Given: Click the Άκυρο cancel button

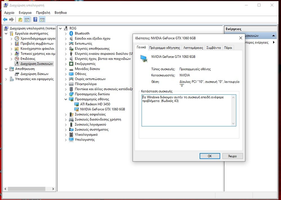Looking at the screenshot, I should pyautogui.click(x=233, y=156).
